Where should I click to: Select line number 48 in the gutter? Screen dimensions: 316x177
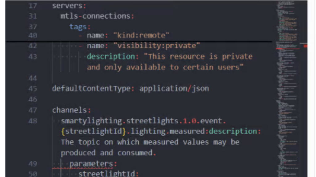tap(32, 121)
